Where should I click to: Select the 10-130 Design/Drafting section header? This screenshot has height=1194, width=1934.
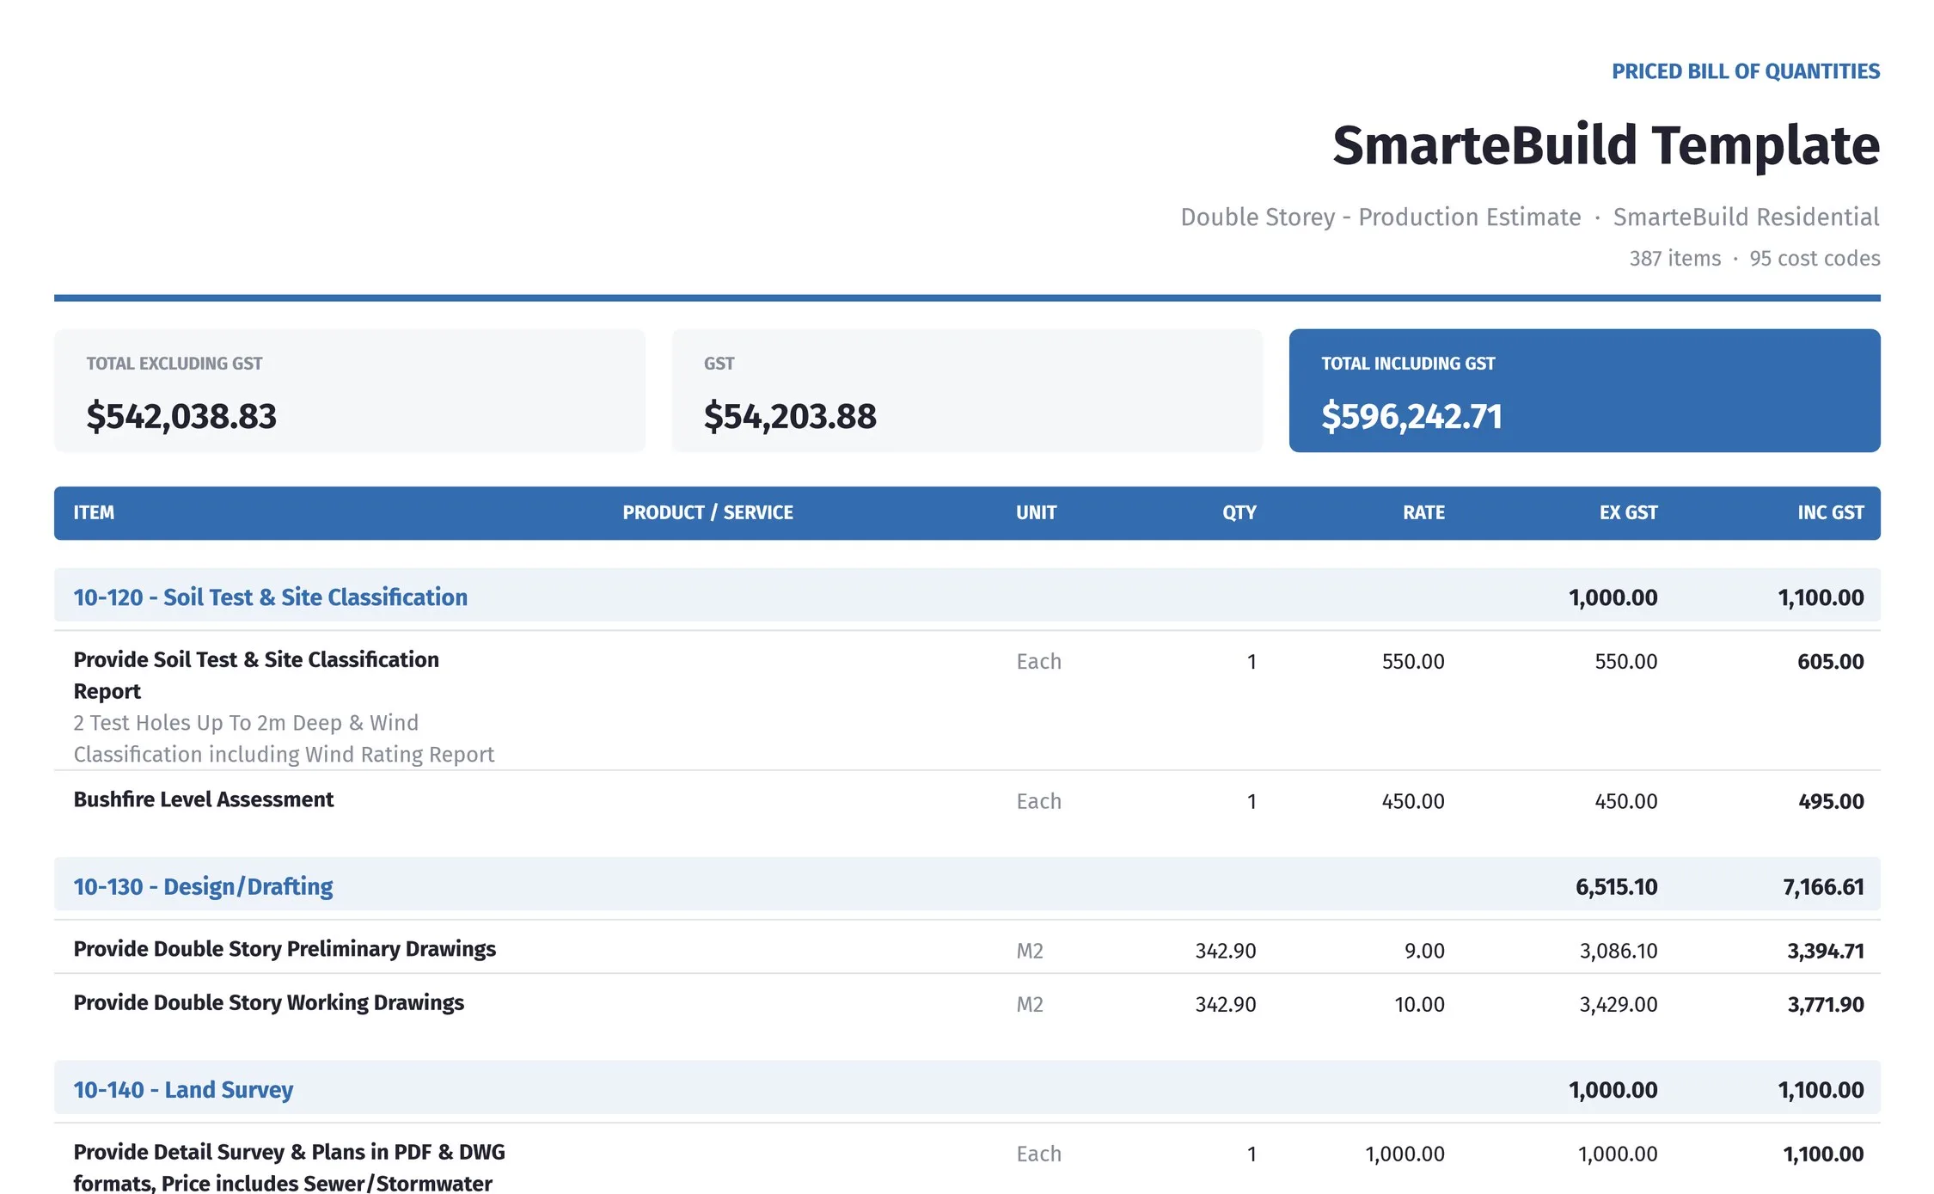[967, 884]
